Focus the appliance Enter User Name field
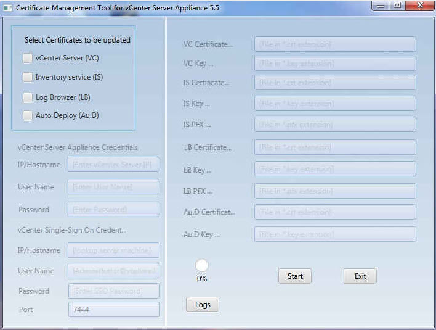436x330 pixels. click(113, 186)
